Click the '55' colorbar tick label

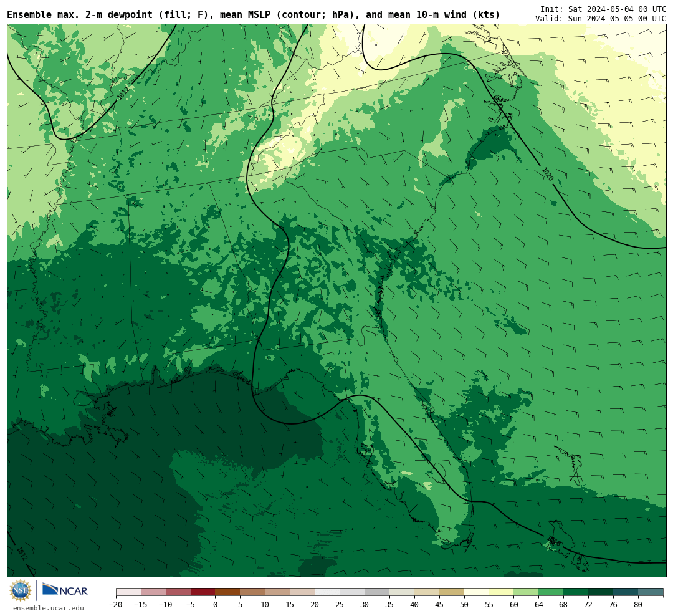pos(489,605)
